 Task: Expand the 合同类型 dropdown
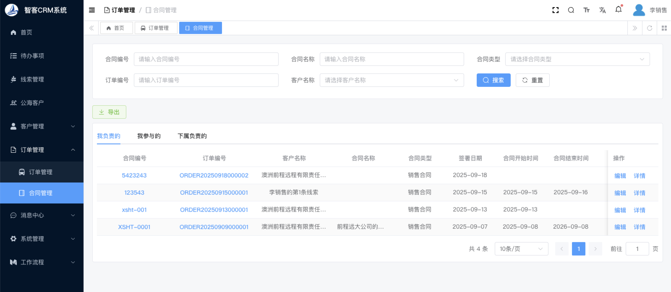click(x=577, y=59)
